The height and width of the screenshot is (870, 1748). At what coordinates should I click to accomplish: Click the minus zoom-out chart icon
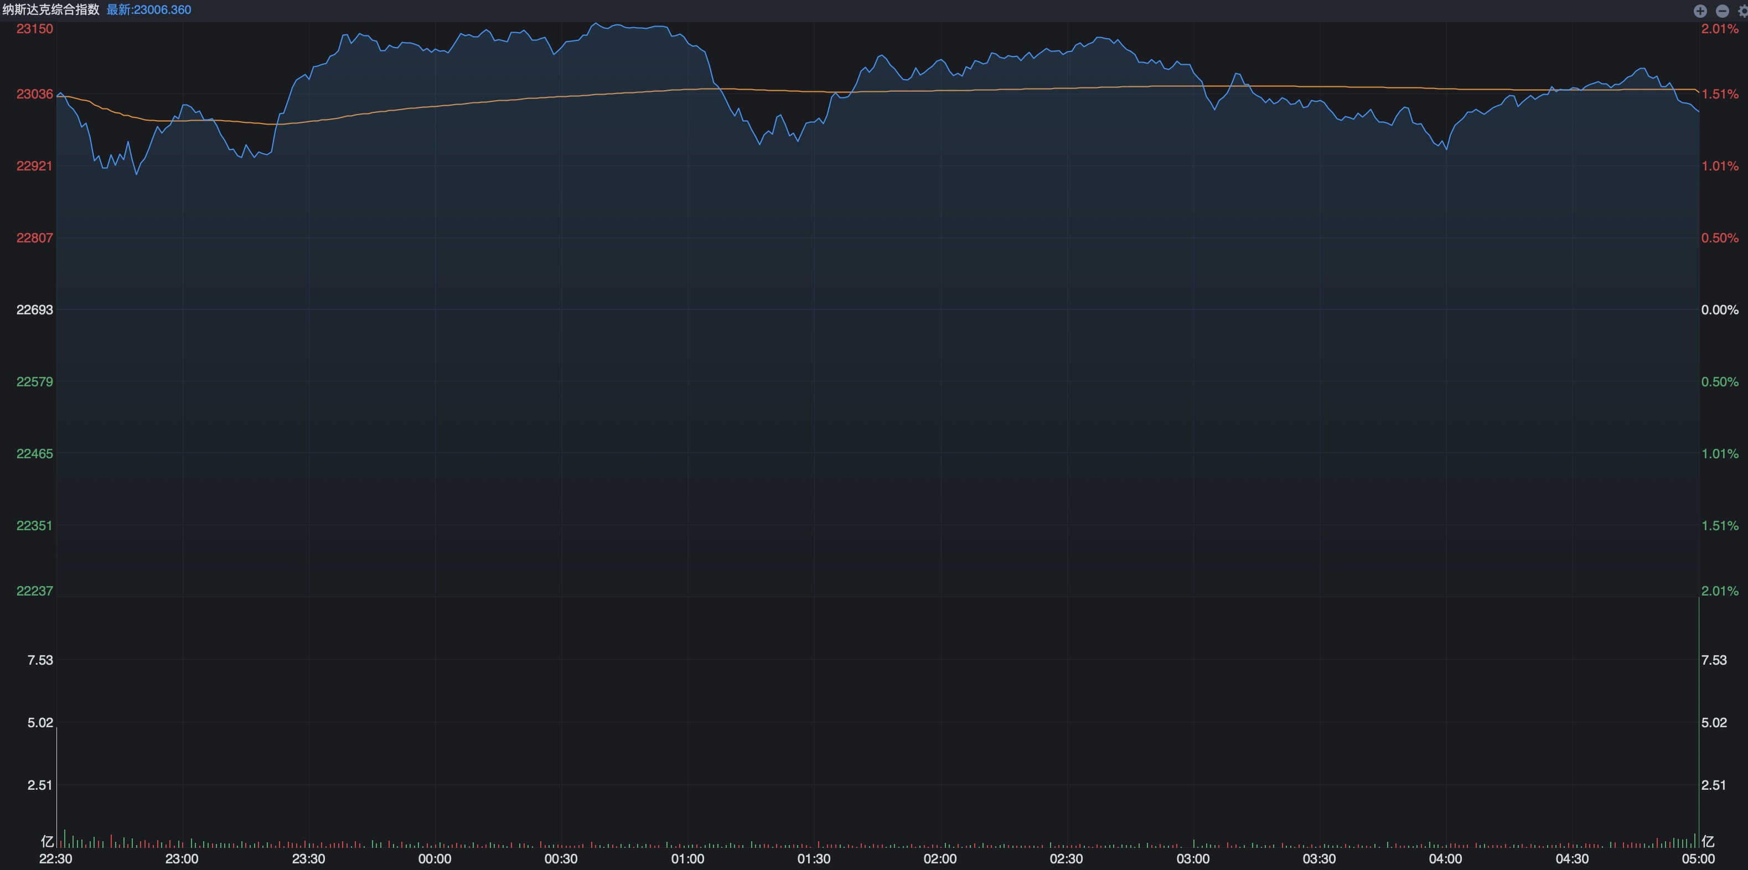1722,10
